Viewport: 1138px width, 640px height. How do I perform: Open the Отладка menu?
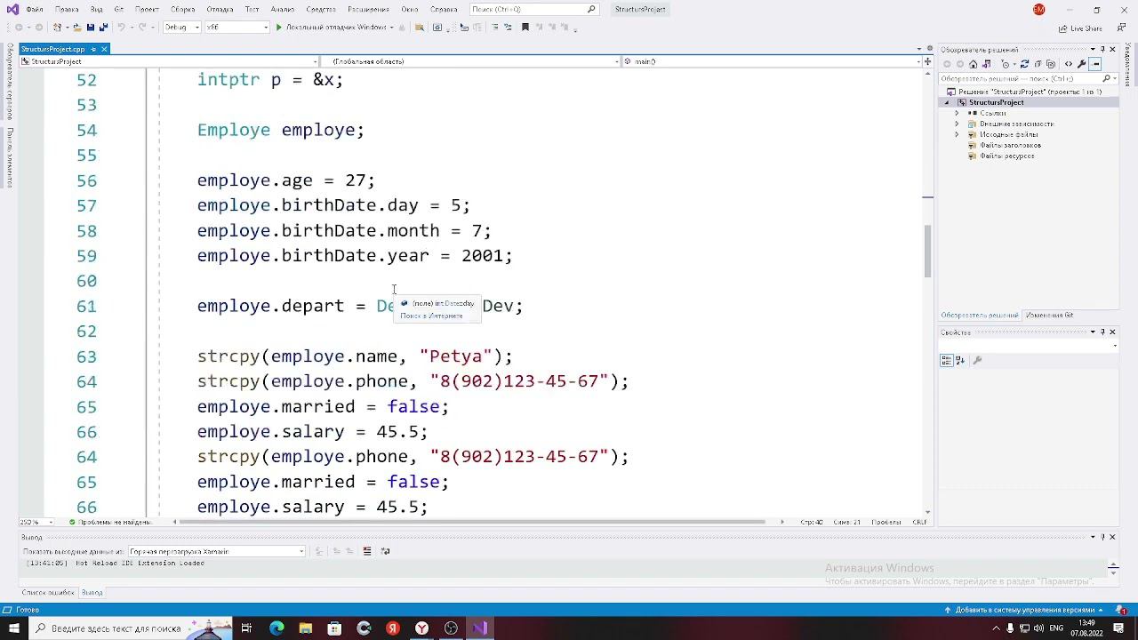[220, 9]
